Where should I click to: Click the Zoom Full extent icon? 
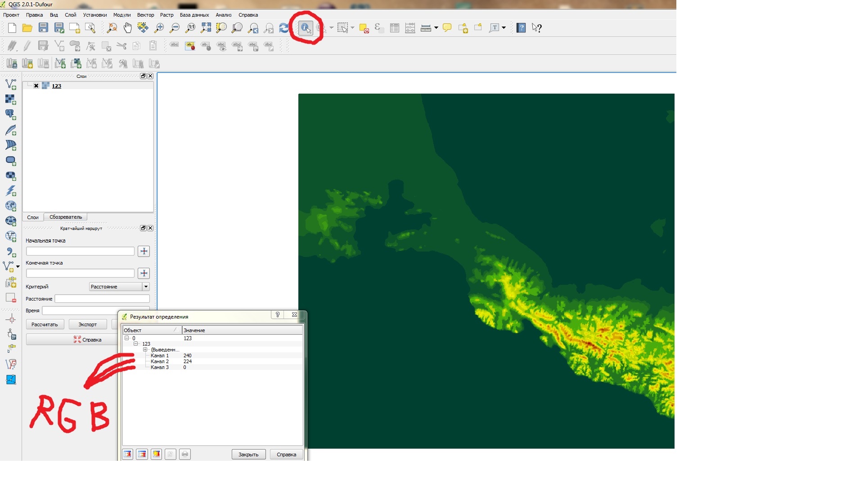pos(206,28)
